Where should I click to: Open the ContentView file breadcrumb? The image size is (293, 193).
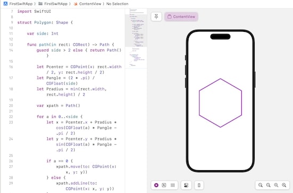click(87, 4)
